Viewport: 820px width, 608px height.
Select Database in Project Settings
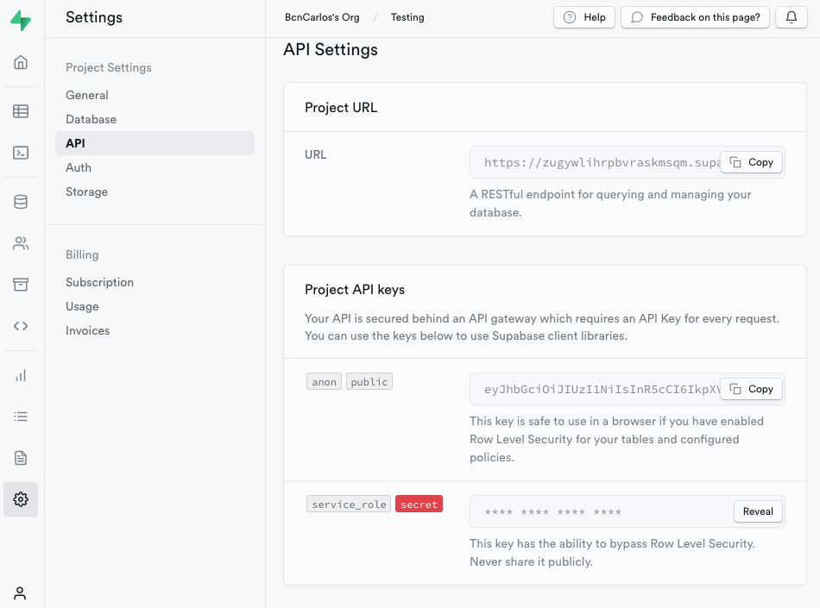[91, 119]
